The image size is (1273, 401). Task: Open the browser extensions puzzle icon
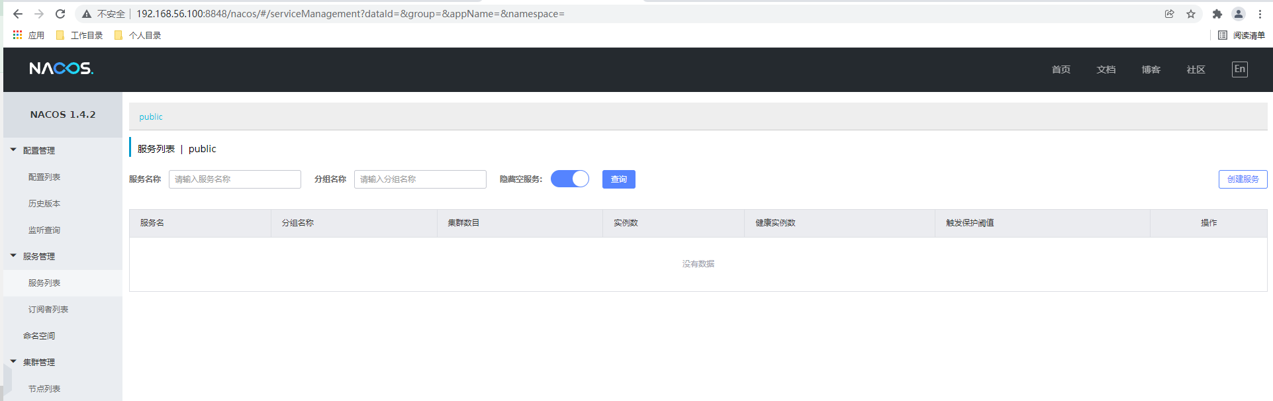(x=1217, y=14)
